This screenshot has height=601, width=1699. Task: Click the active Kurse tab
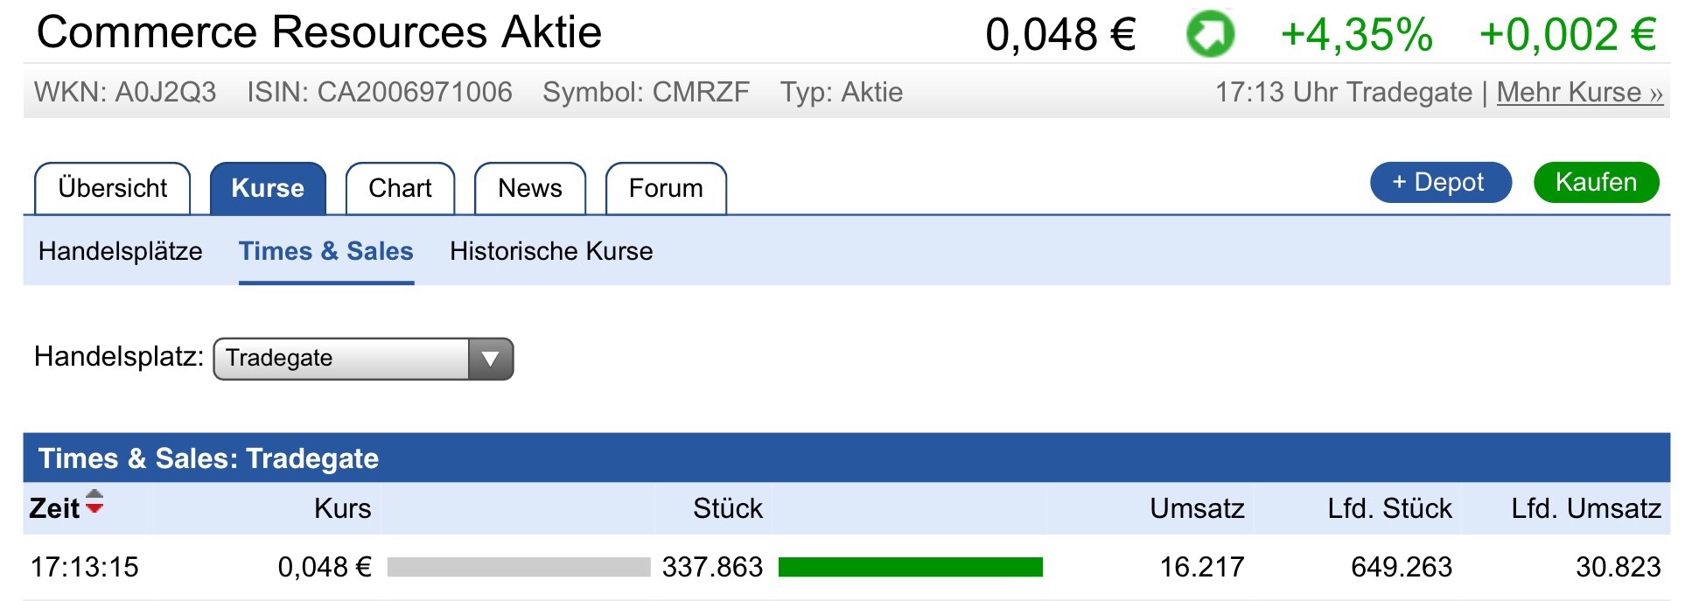coord(269,187)
